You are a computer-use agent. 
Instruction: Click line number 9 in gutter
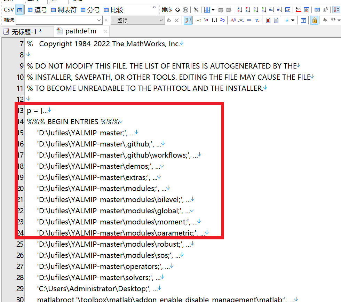coord(22,66)
